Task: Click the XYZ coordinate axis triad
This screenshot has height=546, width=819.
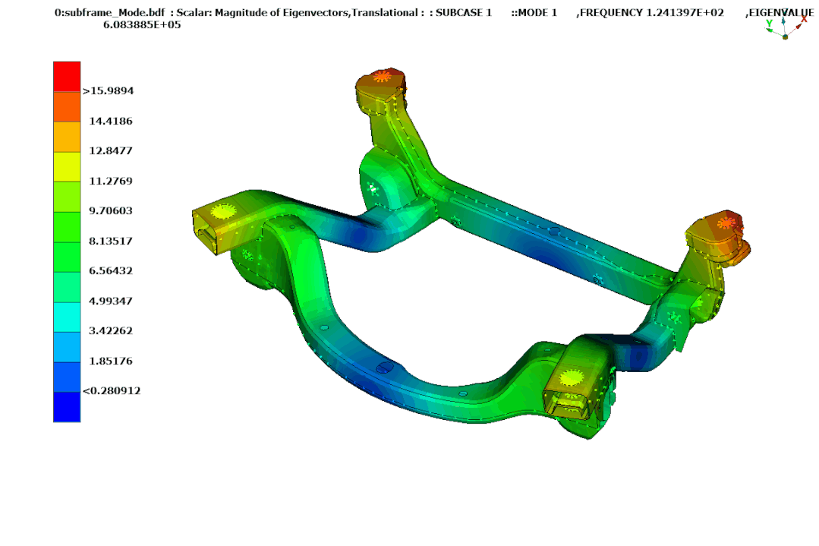Action: coord(786,27)
